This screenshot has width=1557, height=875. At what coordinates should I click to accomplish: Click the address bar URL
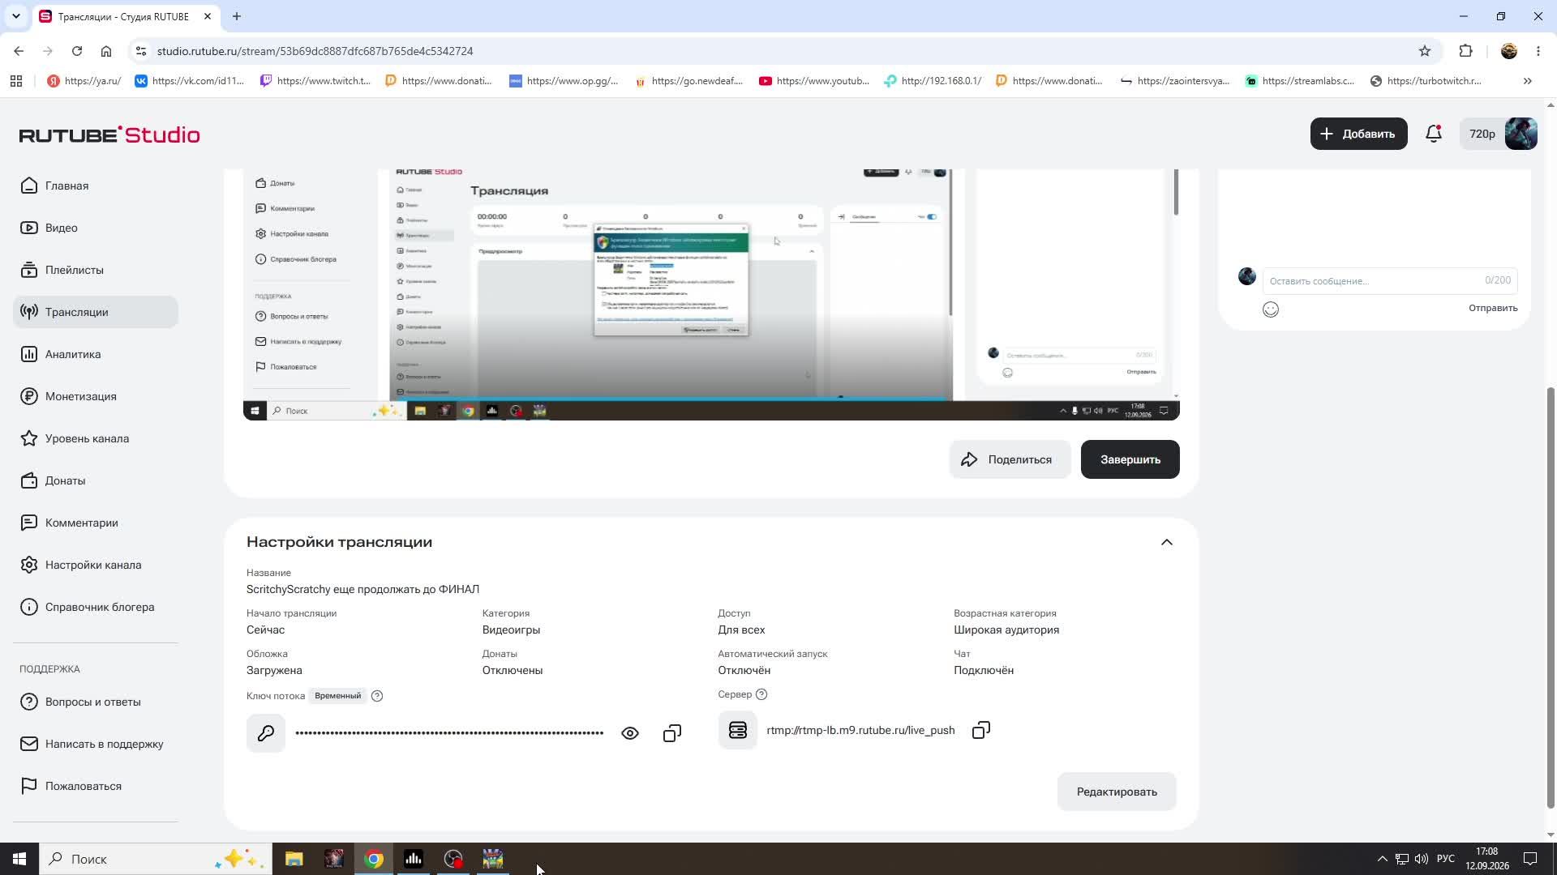(315, 51)
